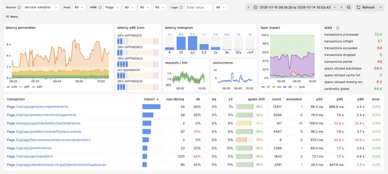Viewport: 388px width, 174px height.
Task: Click the stats panel info icon
Action: click(x=338, y=28)
